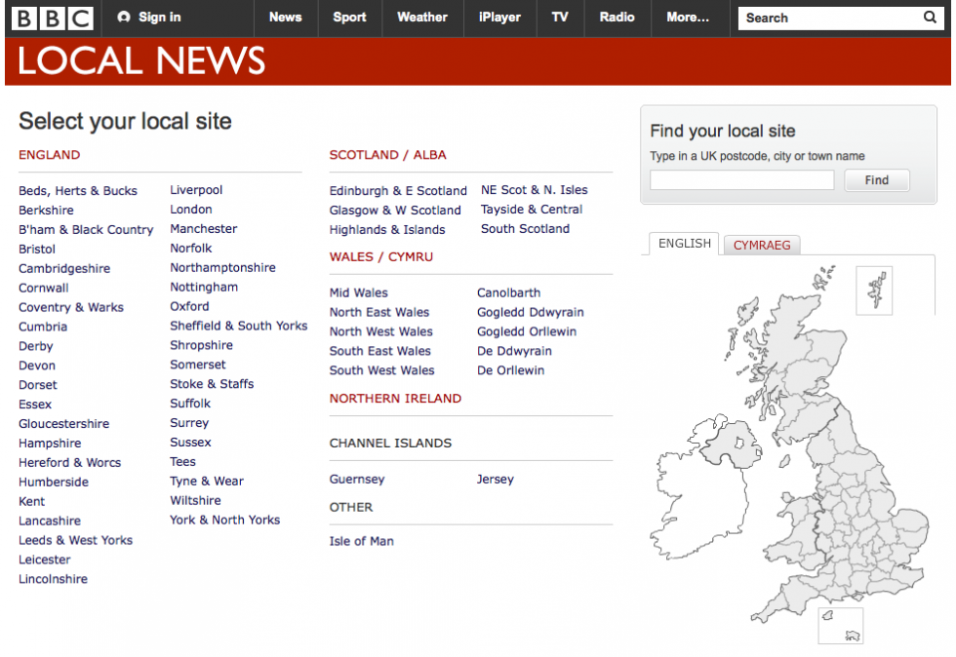The width and height of the screenshot is (956, 657).
Task: Open the Oxford link
Action: tap(189, 306)
